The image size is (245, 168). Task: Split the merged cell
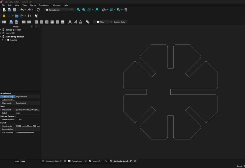(x=29, y=22)
